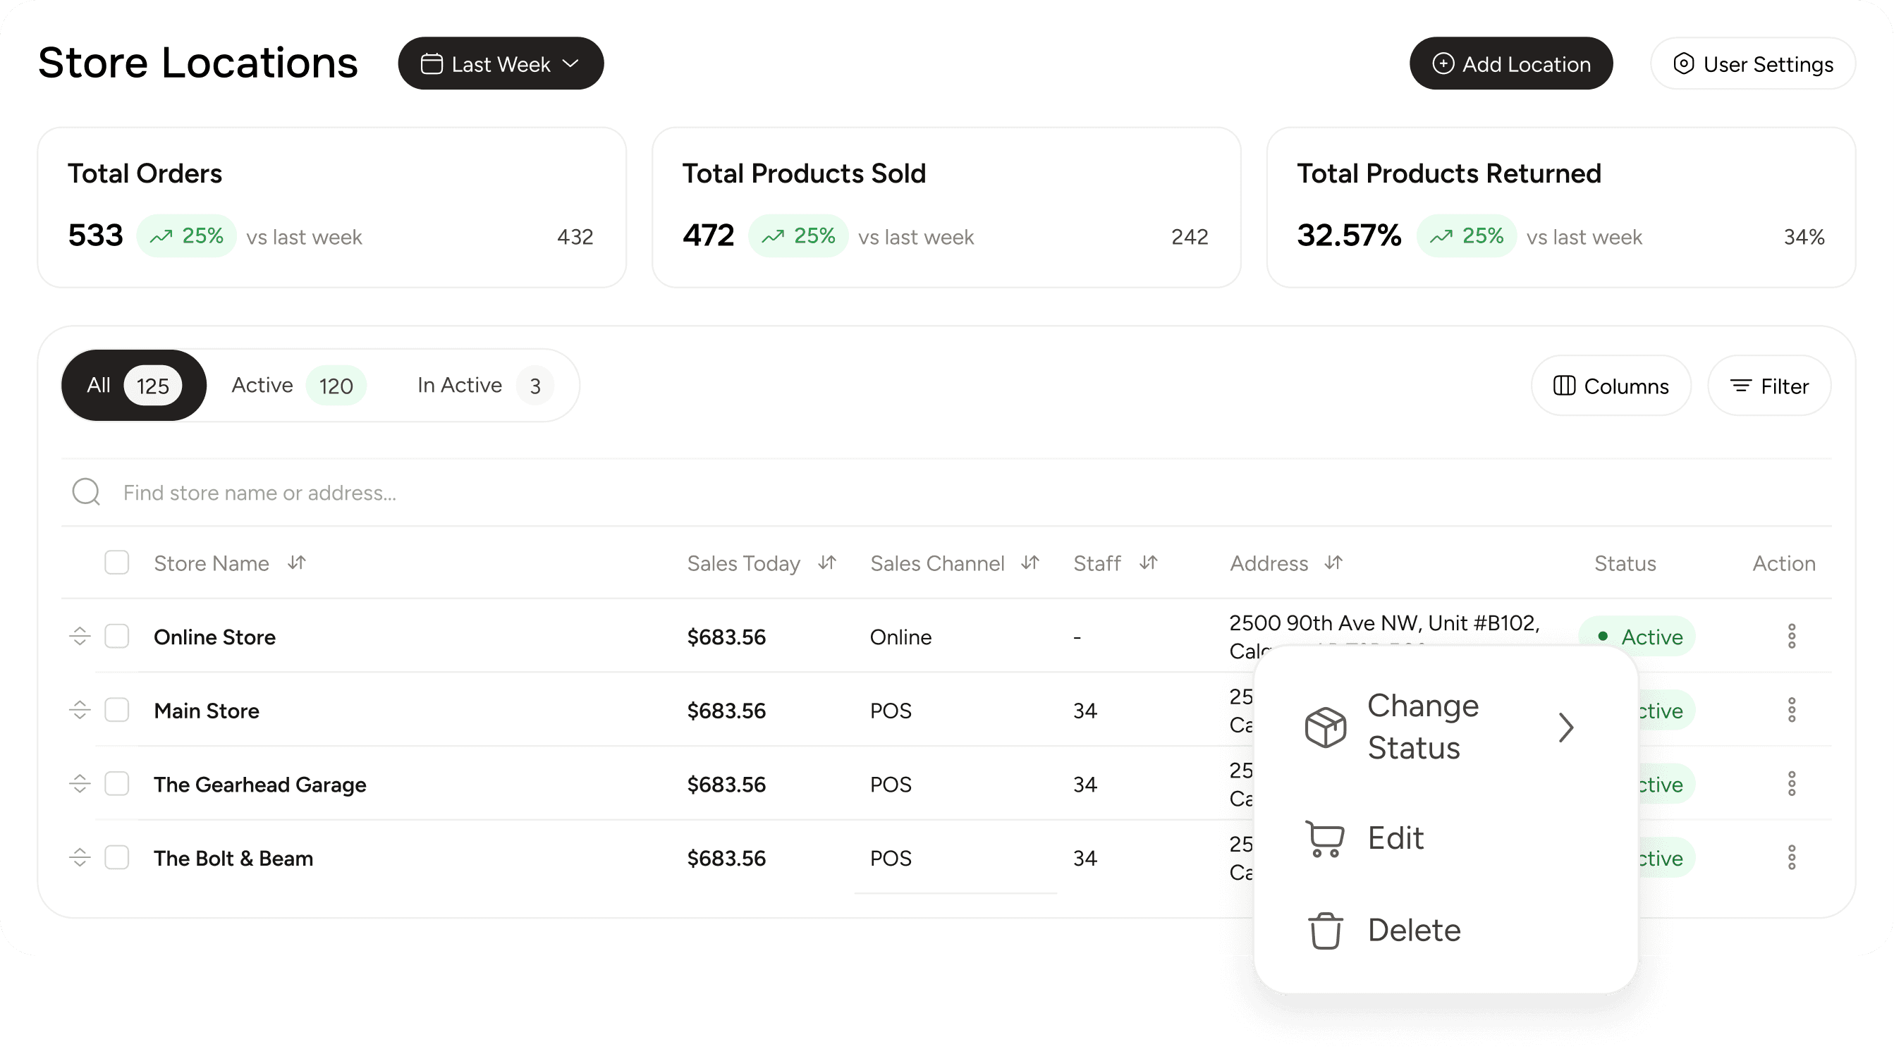1894x1049 pixels.
Task: Select the checkbox for The Gearhead Garage row
Action: coord(117,784)
